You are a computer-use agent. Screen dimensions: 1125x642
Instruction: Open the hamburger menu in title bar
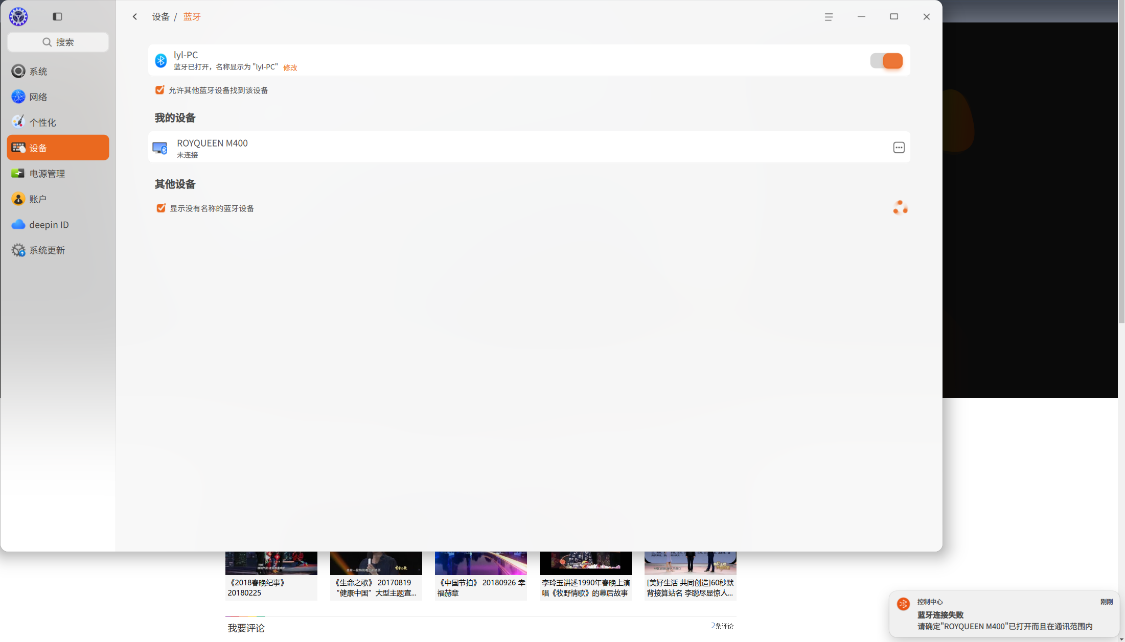coord(829,17)
